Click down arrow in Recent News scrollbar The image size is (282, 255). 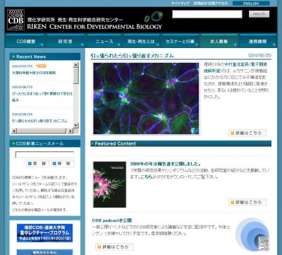click(76, 125)
